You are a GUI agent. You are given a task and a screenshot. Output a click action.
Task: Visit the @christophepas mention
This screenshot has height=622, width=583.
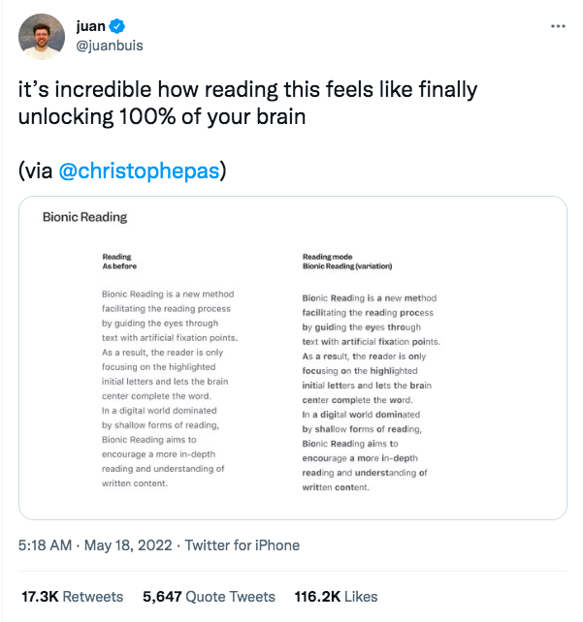pos(140,171)
